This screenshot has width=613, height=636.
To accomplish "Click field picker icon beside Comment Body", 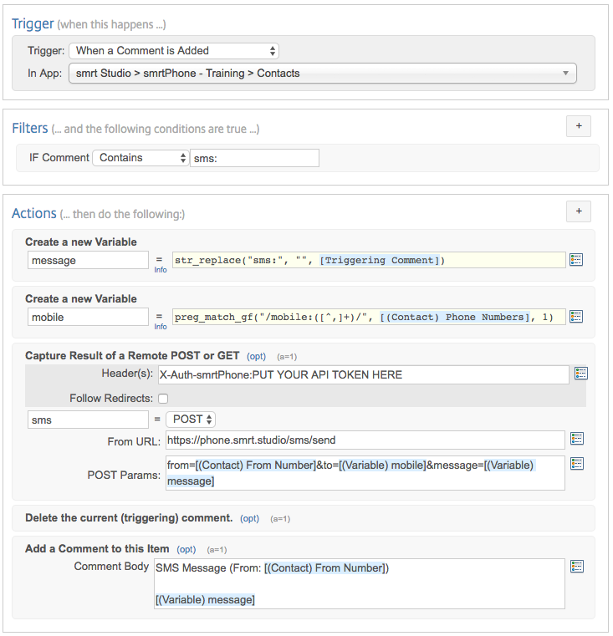I will click(575, 567).
